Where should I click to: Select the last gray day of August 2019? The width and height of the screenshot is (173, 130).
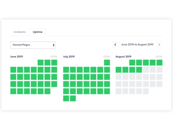click(146, 91)
